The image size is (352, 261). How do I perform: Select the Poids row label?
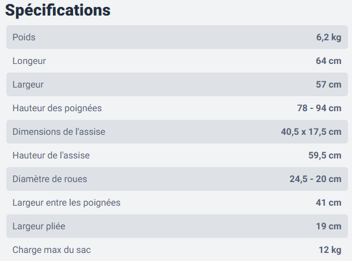pyautogui.click(x=24, y=37)
